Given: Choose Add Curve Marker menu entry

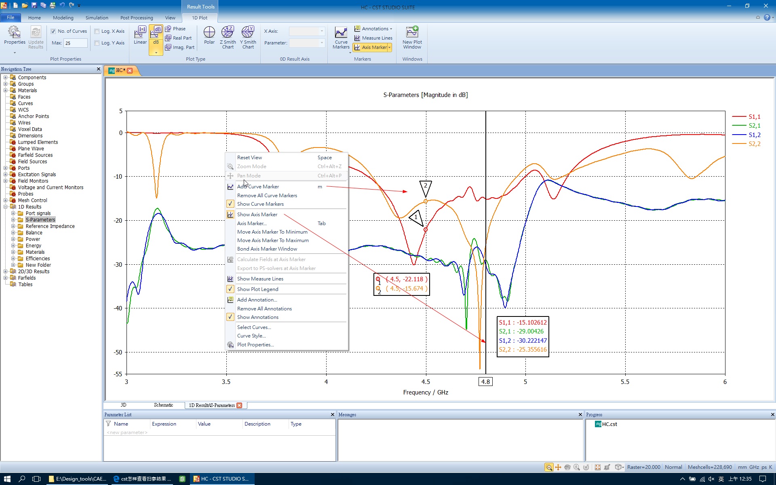Looking at the screenshot, I should click(287, 187).
